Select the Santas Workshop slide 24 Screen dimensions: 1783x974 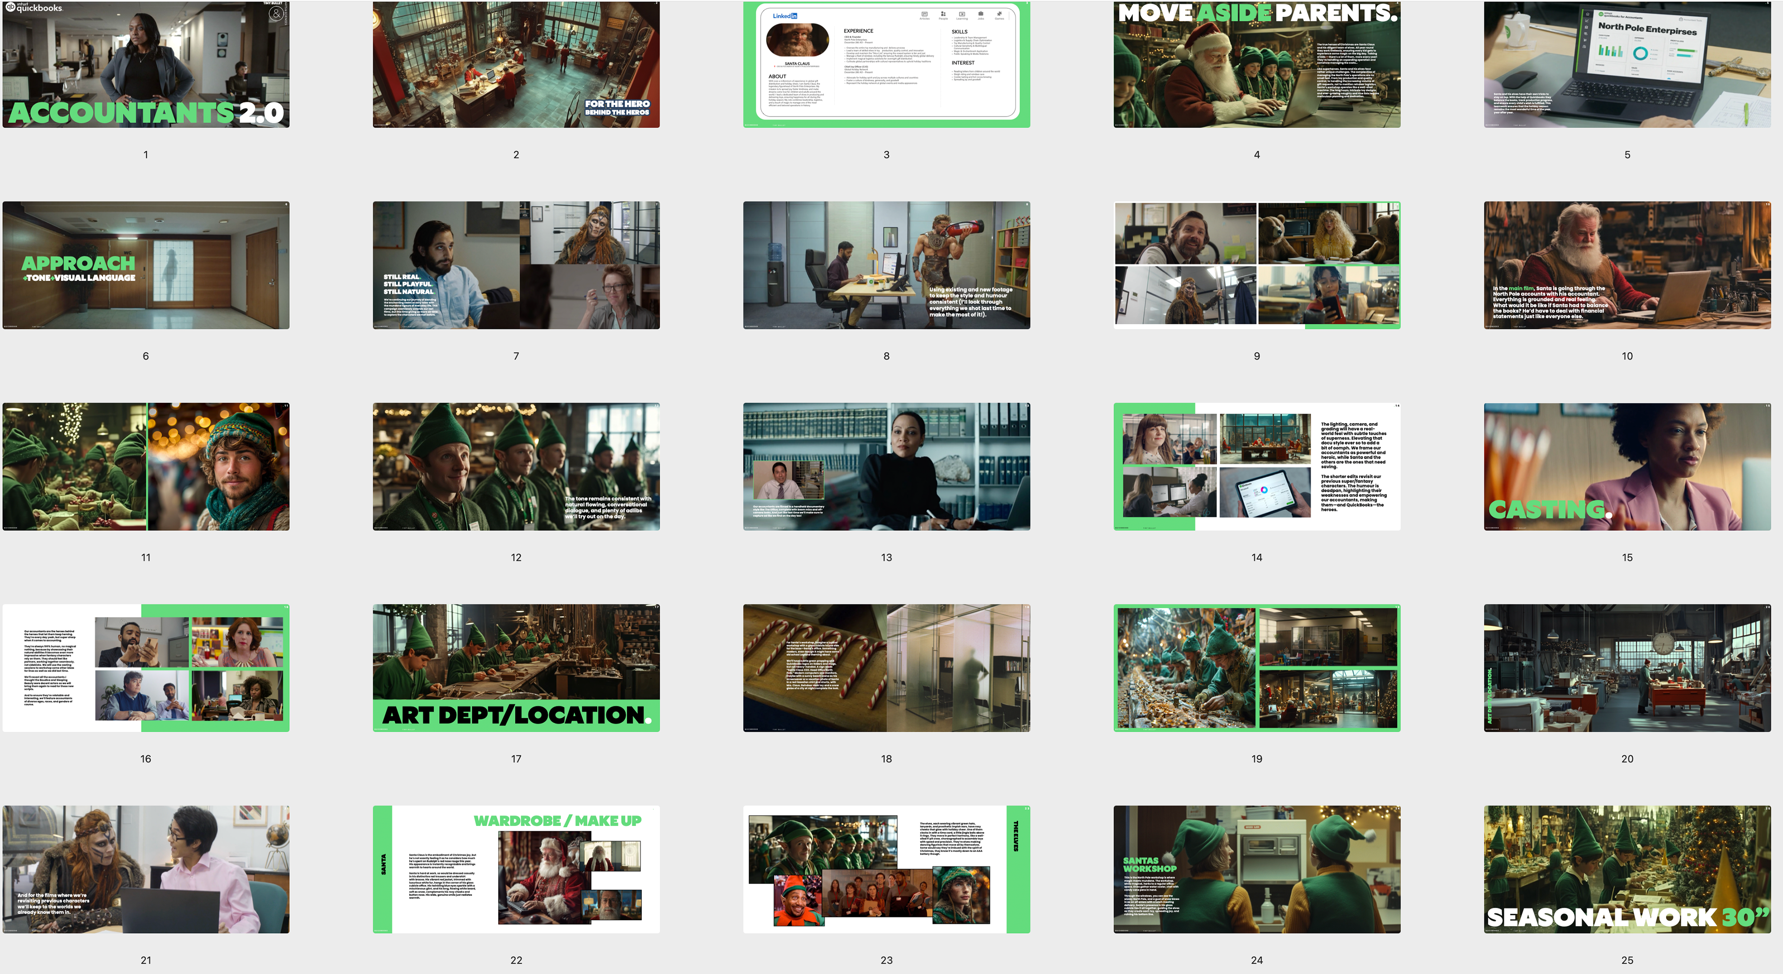(1256, 869)
